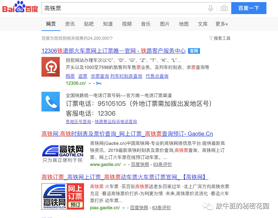Click the 官网 badge
The image size is (278, 218).
click(194, 51)
